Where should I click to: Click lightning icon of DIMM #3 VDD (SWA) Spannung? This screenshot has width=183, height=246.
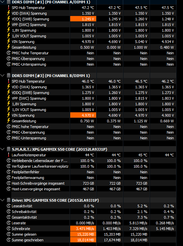9,87
